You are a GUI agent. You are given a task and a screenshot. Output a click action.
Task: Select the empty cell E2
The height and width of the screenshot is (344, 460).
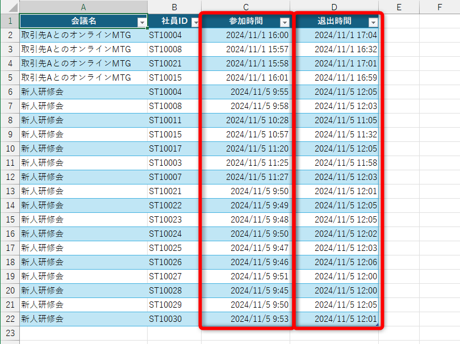click(x=399, y=35)
